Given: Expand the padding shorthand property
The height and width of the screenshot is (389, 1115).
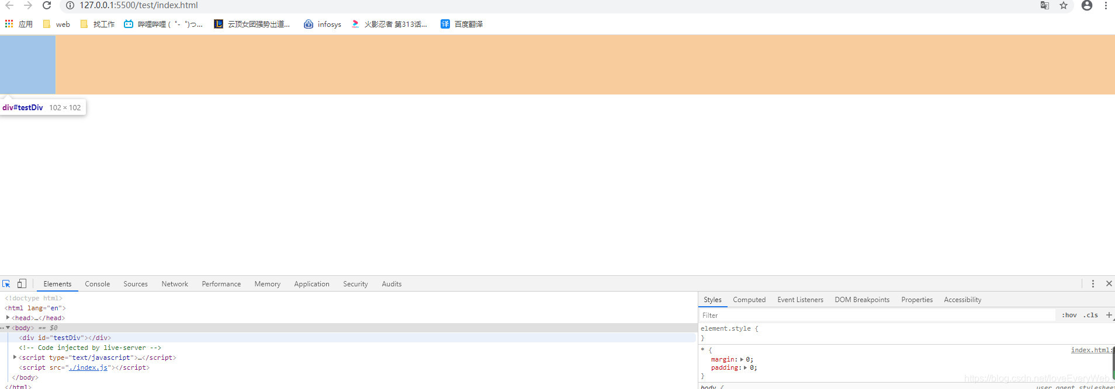Looking at the screenshot, I should pos(745,367).
